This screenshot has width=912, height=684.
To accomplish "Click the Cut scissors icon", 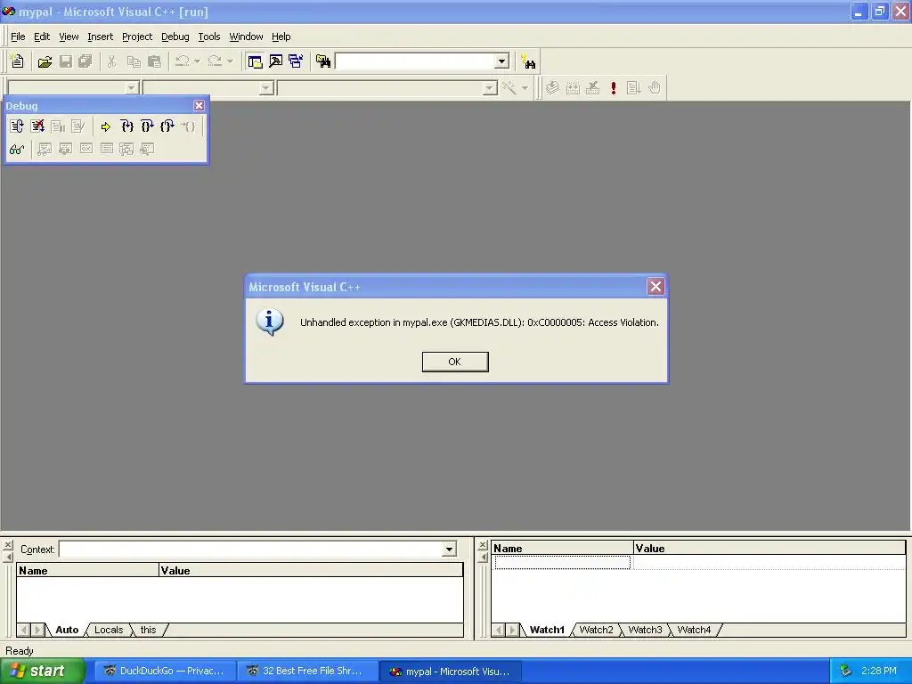I will (x=111, y=61).
